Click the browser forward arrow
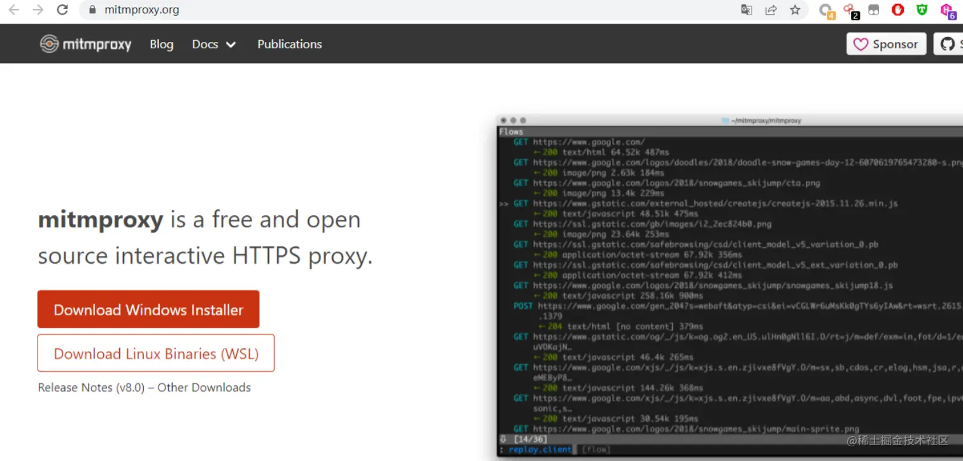This screenshot has height=461, width=963. 38,10
